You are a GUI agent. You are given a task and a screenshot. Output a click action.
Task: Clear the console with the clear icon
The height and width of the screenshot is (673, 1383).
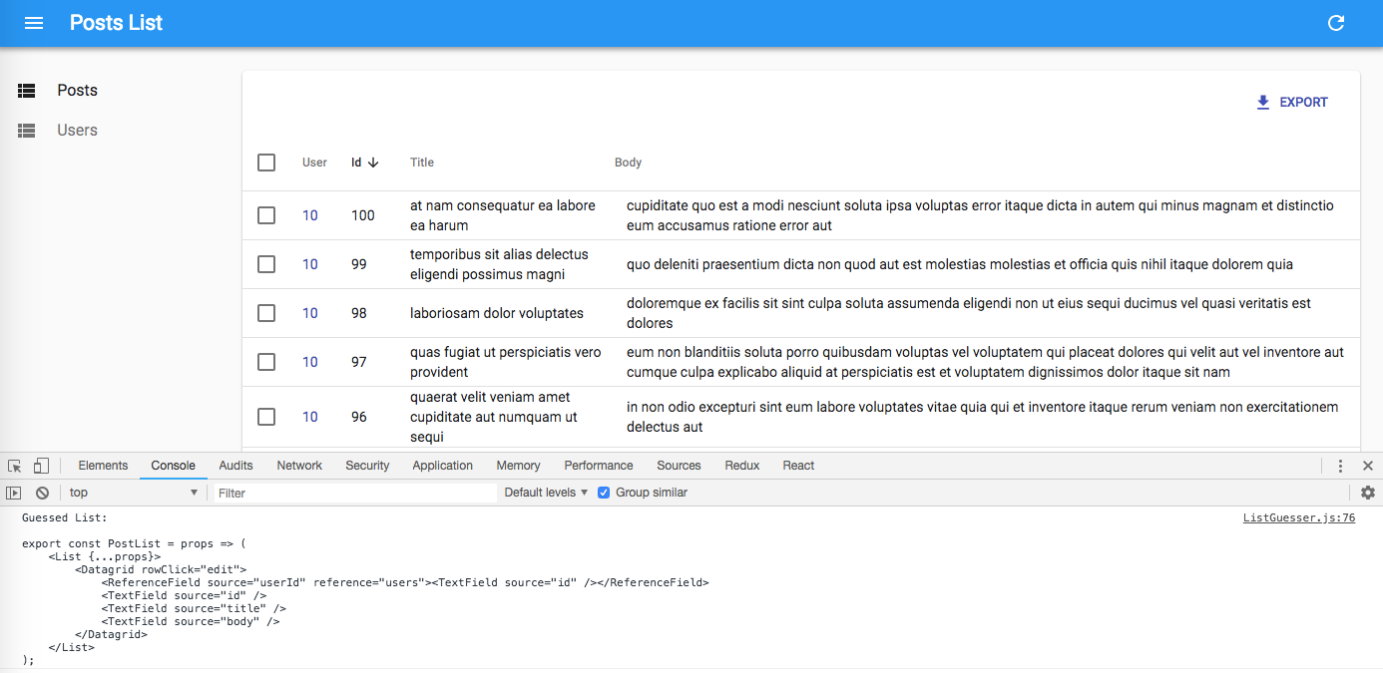(42, 493)
